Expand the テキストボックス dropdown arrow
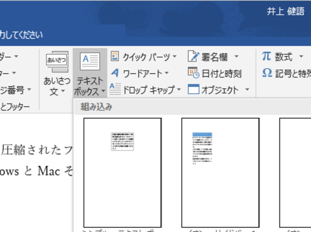The width and height of the screenshot is (311, 232). coord(103,91)
